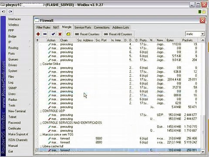
Task: Open Certificate from sidebar
Action: point(14,129)
